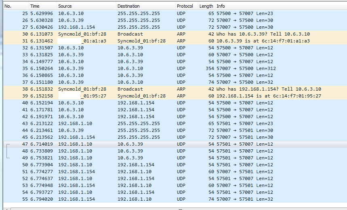Select packet 41 at time 6.171781

click(175, 110)
